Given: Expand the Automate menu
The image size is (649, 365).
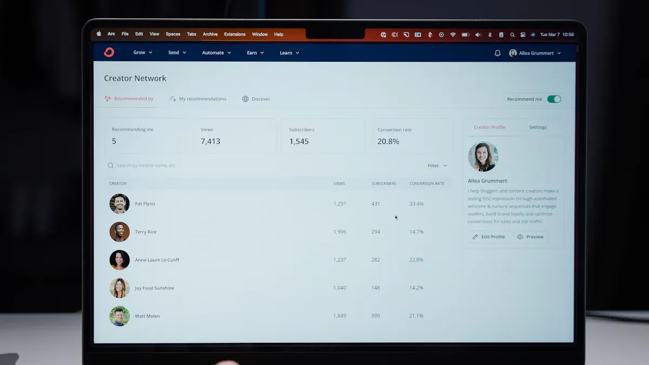Looking at the screenshot, I should (216, 53).
